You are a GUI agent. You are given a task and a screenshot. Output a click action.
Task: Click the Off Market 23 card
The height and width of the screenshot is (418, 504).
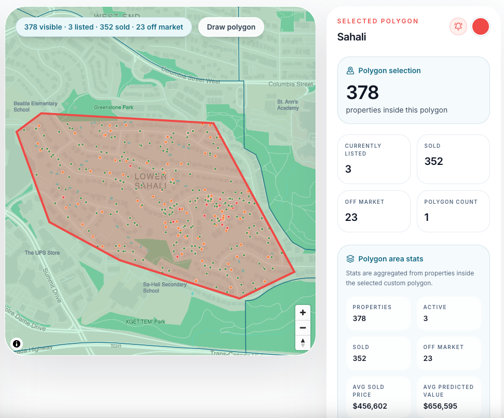[x=374, y=211]
